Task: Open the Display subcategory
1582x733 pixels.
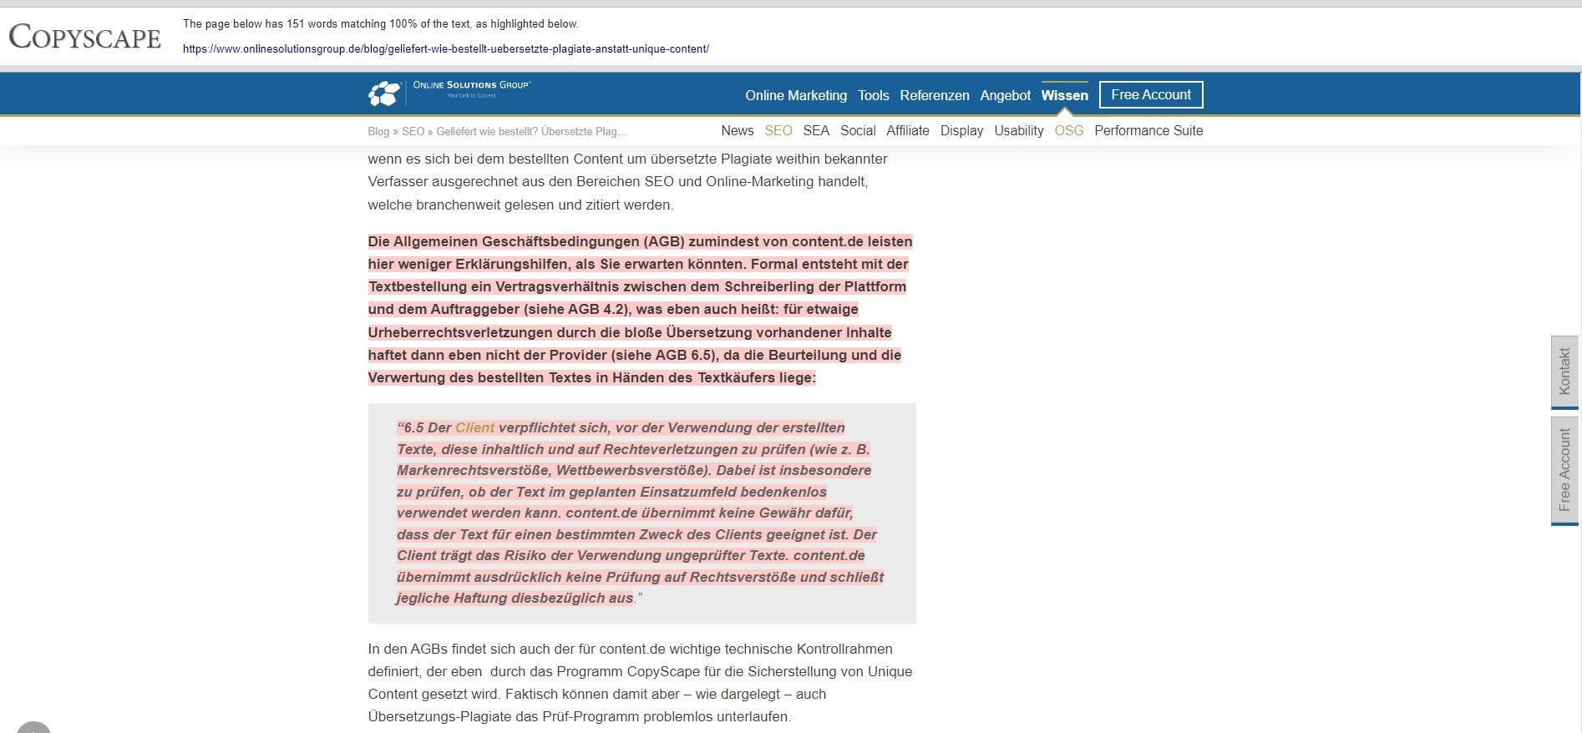Action: [962, 130]
